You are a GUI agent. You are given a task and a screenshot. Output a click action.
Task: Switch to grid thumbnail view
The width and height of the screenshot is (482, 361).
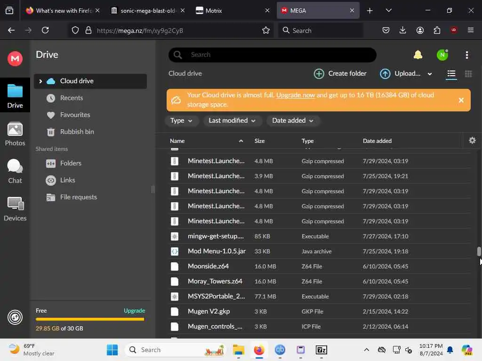point(468,74)
